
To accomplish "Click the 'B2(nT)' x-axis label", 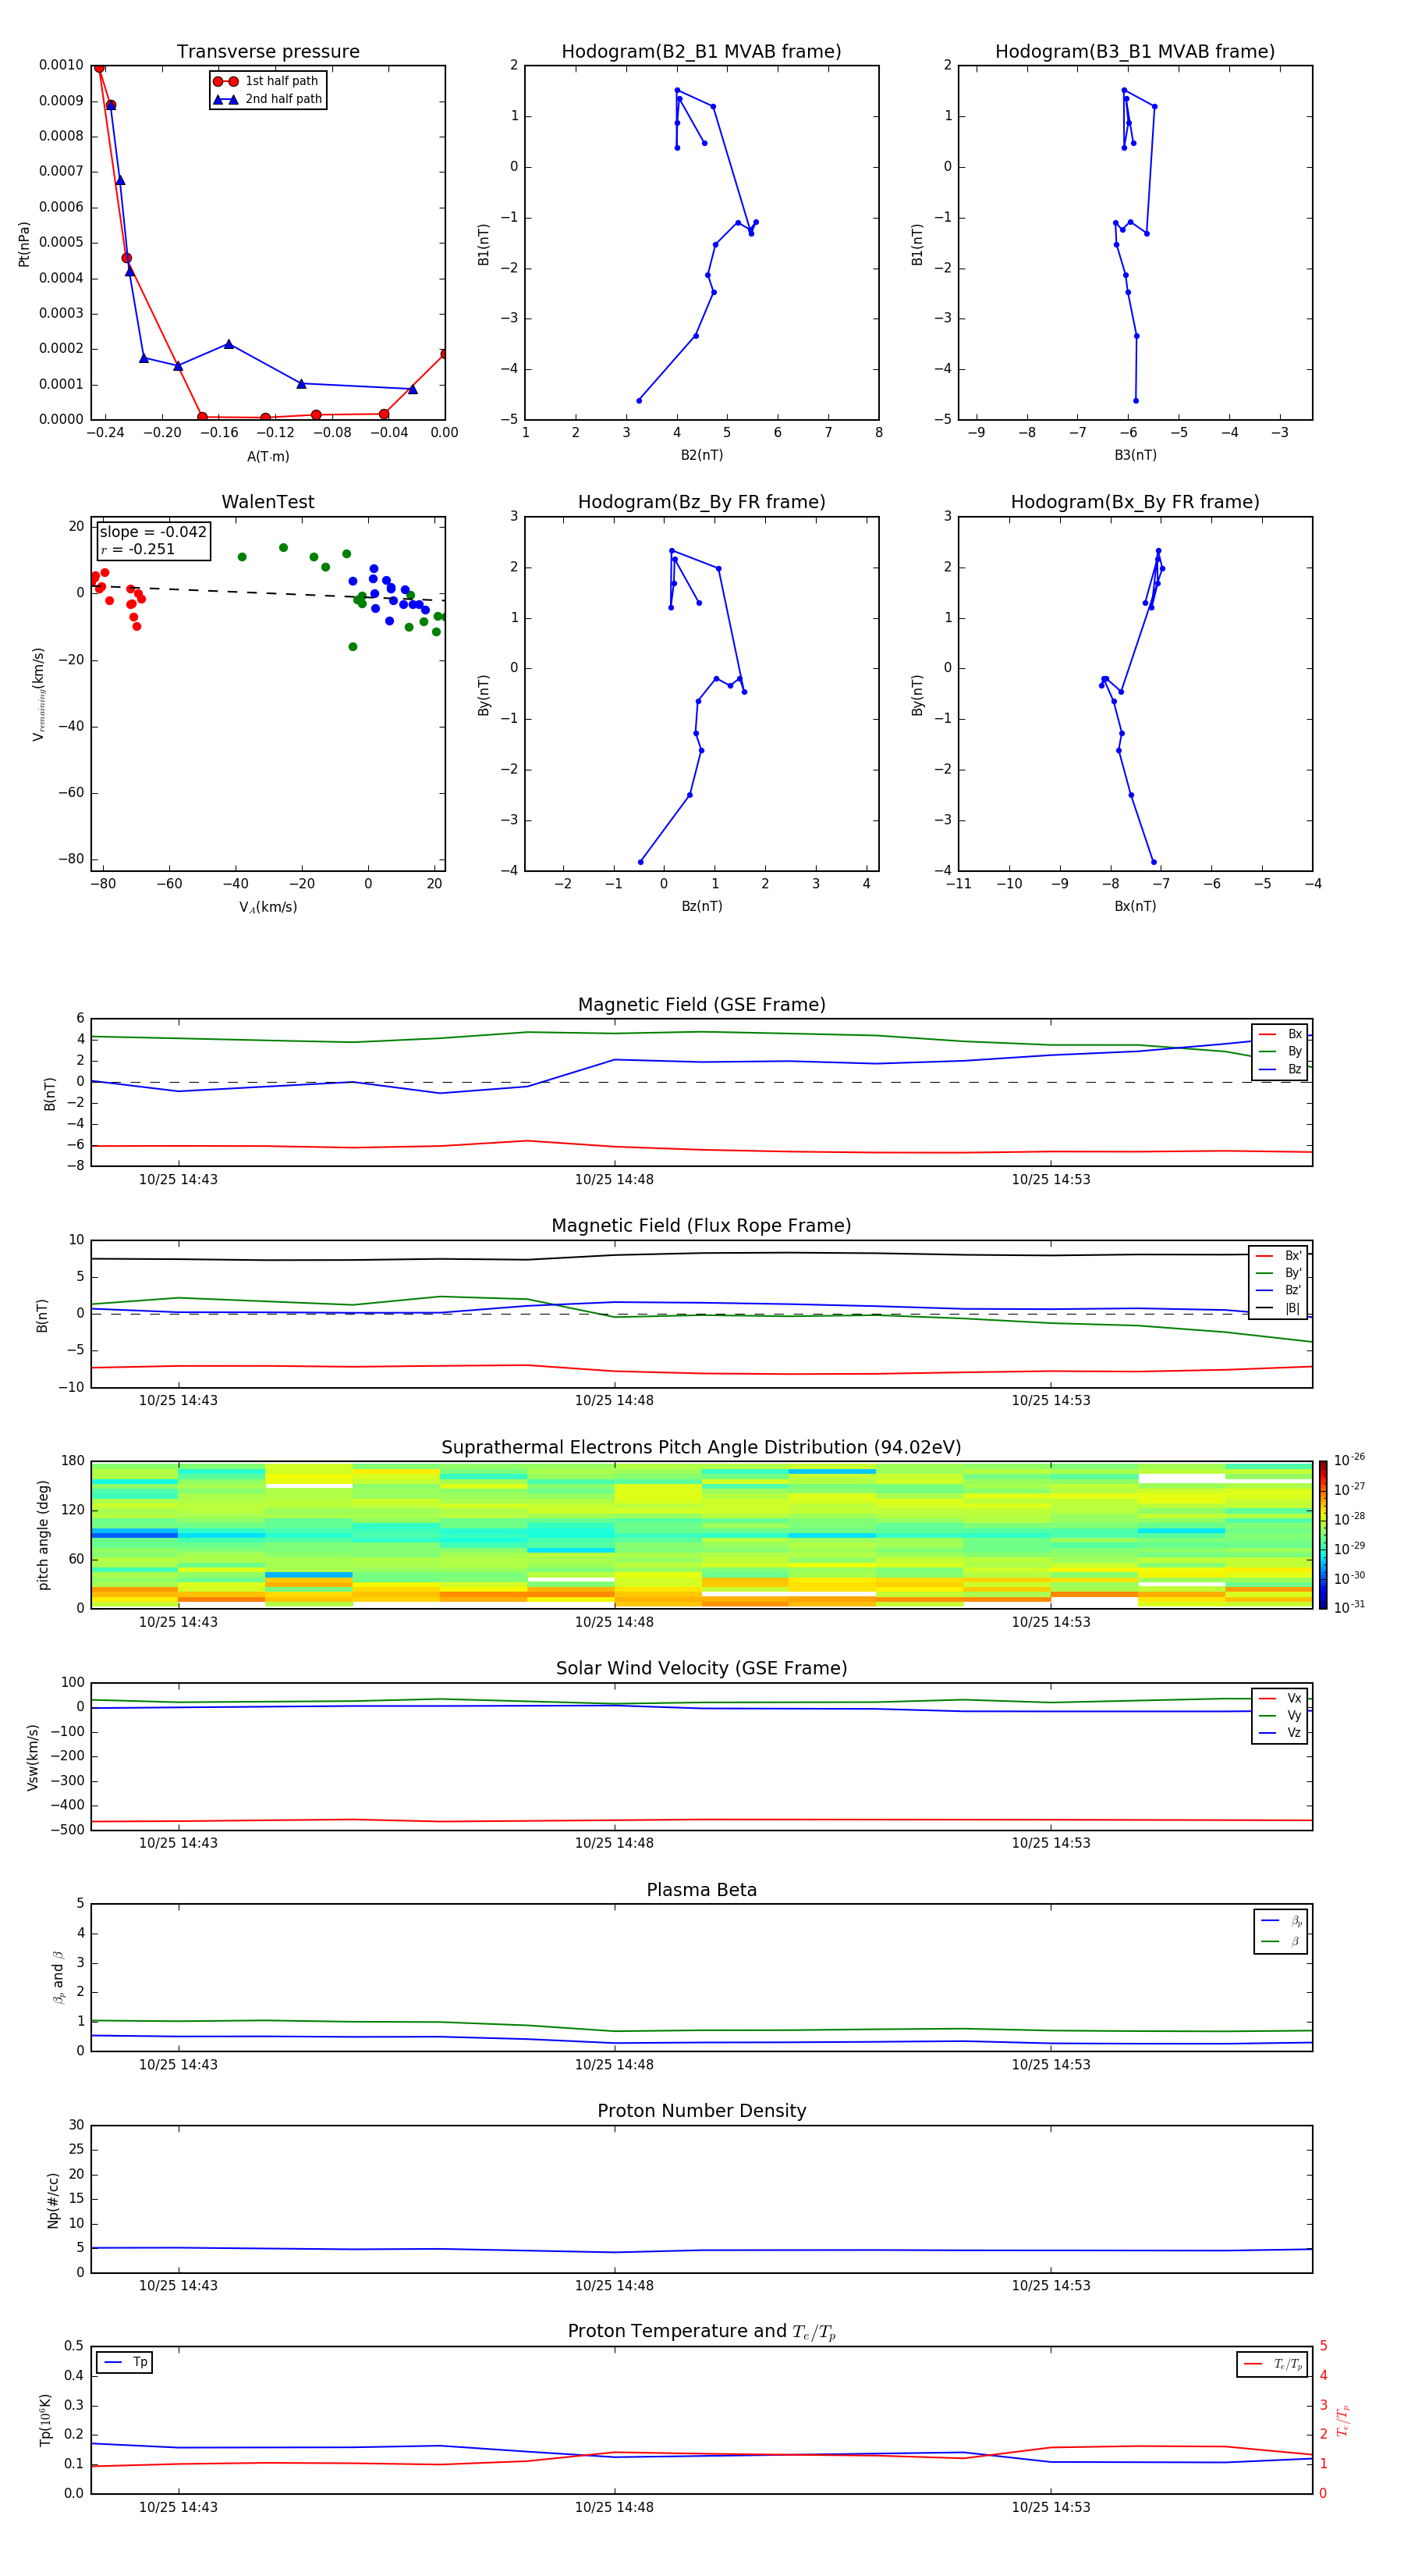I will click(x=701, y=455).
